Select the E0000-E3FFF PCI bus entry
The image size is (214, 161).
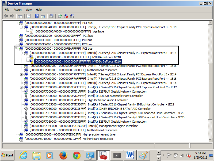click(58, 40)
